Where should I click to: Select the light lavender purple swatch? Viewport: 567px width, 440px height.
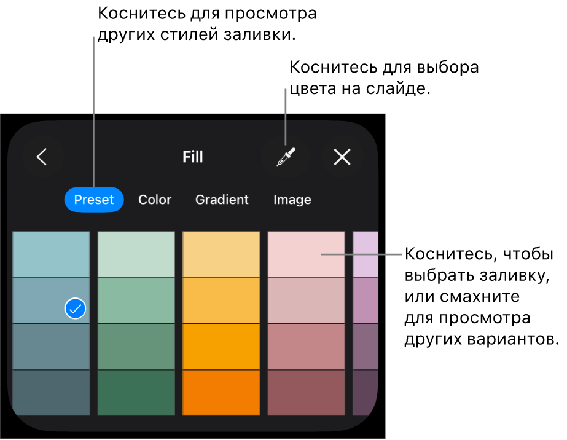tap(366, 254)
